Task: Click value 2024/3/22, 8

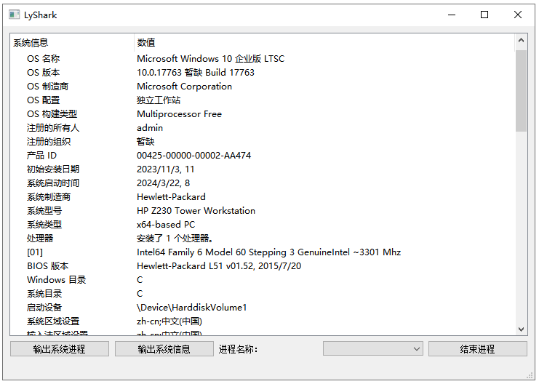Action: click(x=163, y=183)
